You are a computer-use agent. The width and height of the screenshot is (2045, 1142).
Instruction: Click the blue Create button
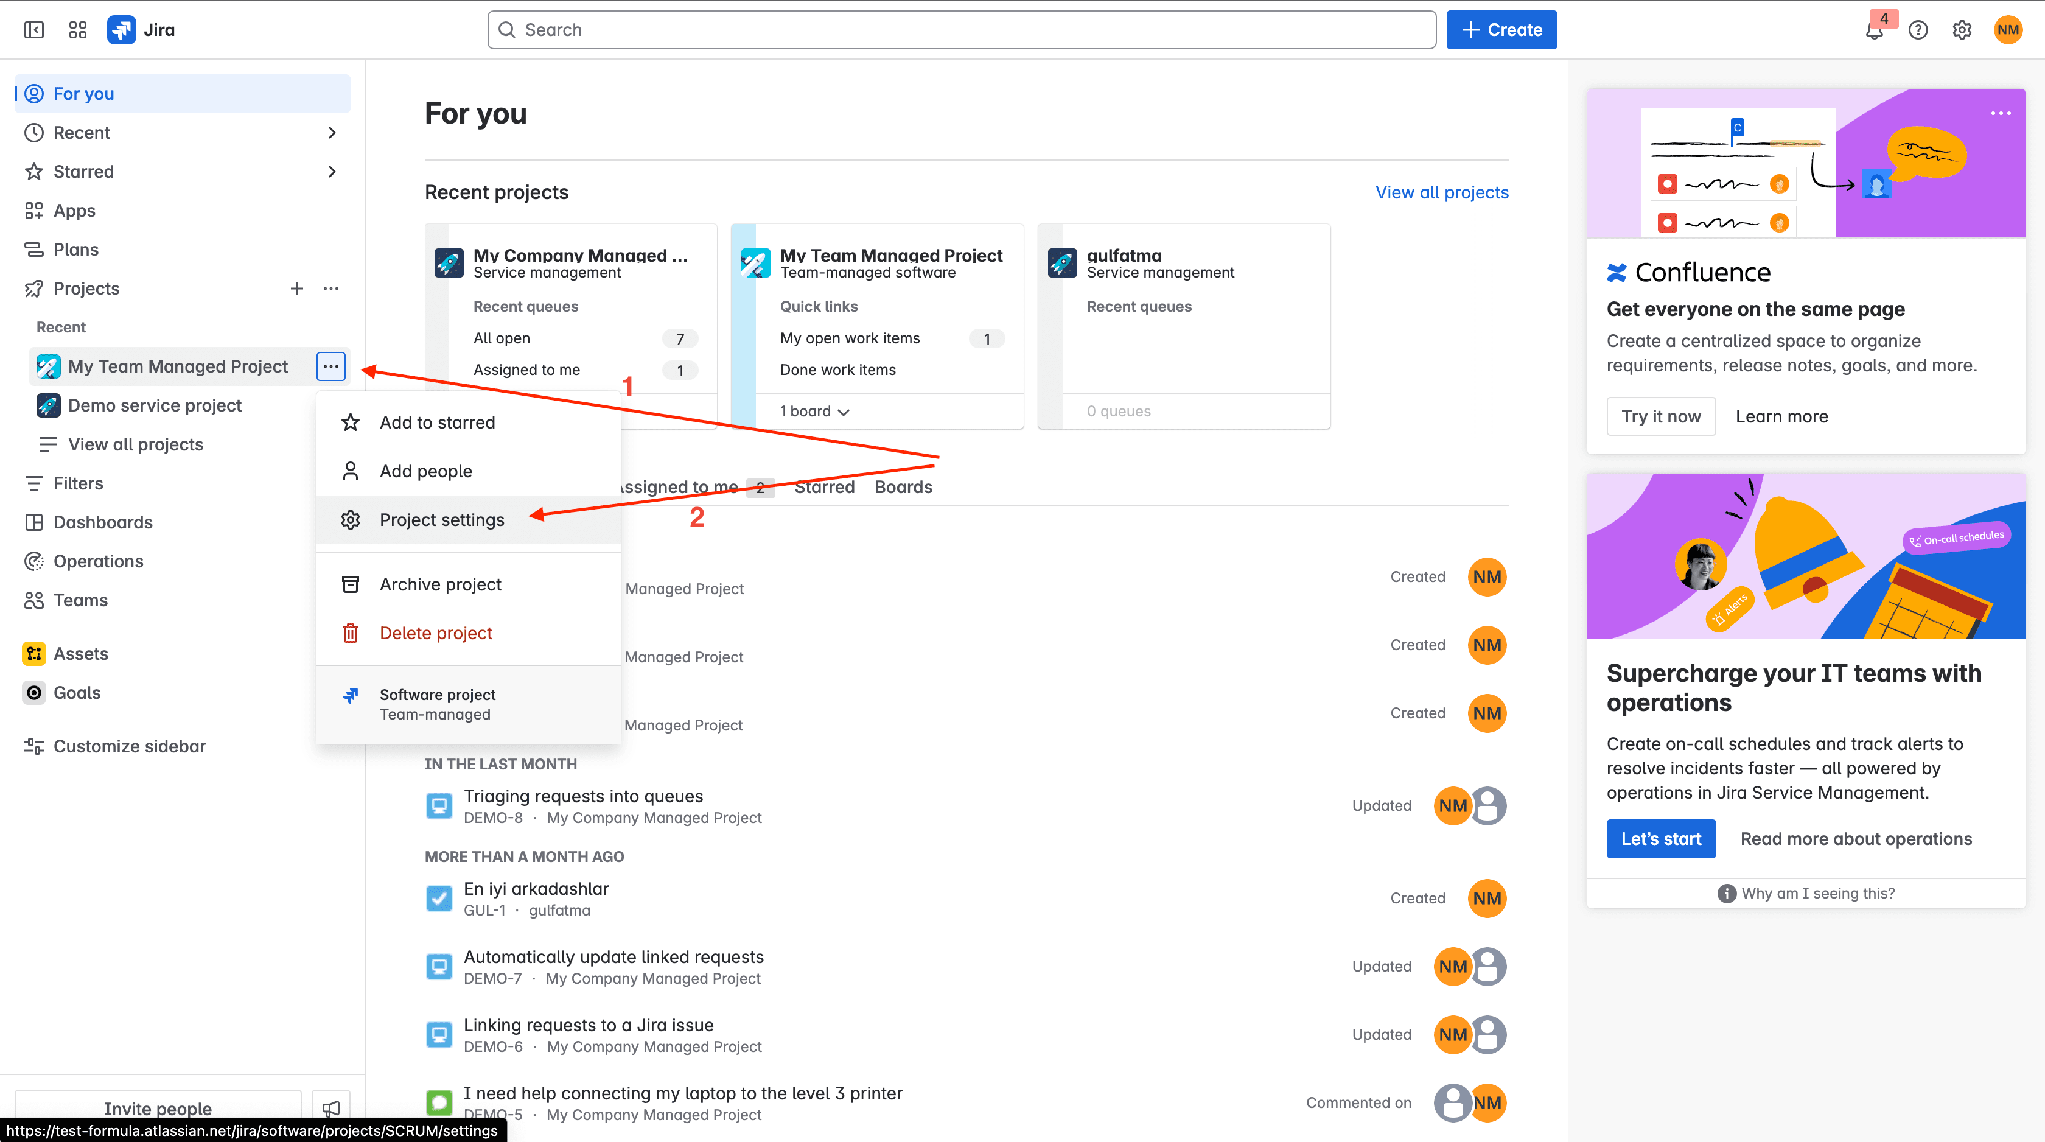(1501, 30)
